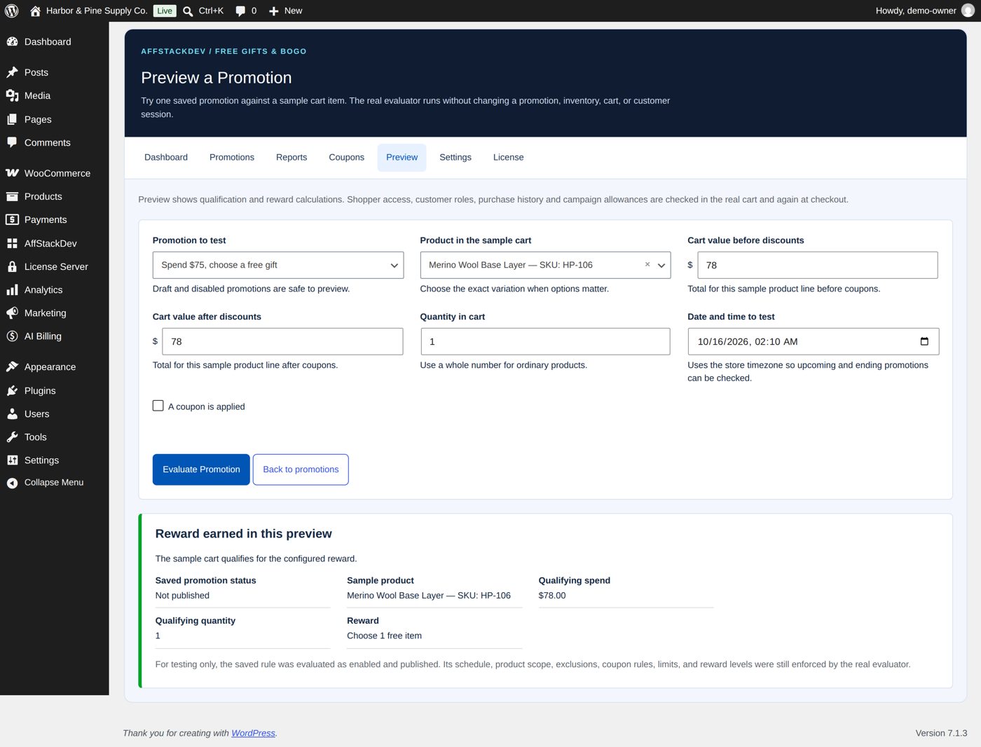Click the Live status badge

165,11
